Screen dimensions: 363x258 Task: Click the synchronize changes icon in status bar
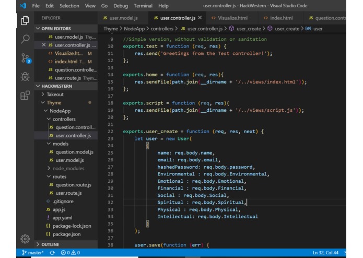pos(52,253)
